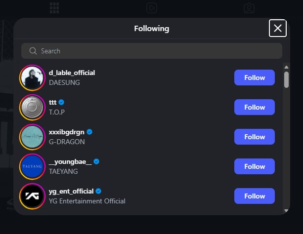This screenshot has width=303, height=234.
Task: Open the xxxibgdrgn username link
Action: (x=67, y=132)
